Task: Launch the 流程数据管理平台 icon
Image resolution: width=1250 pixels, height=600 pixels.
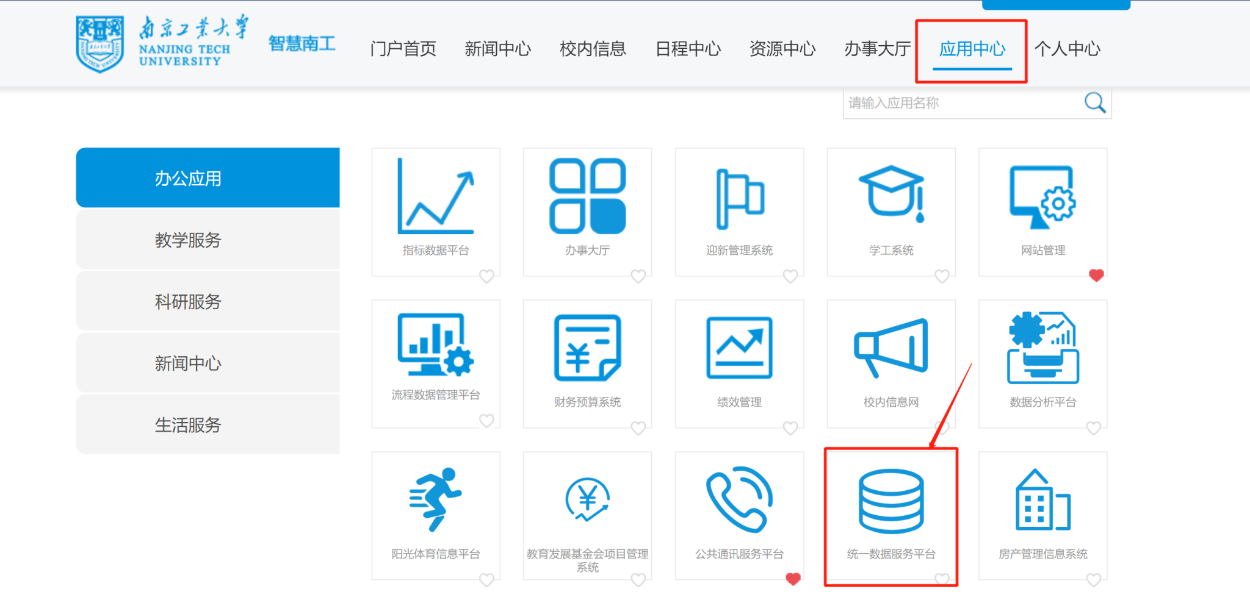Action: pyautogui.click(x=436, y=345)
